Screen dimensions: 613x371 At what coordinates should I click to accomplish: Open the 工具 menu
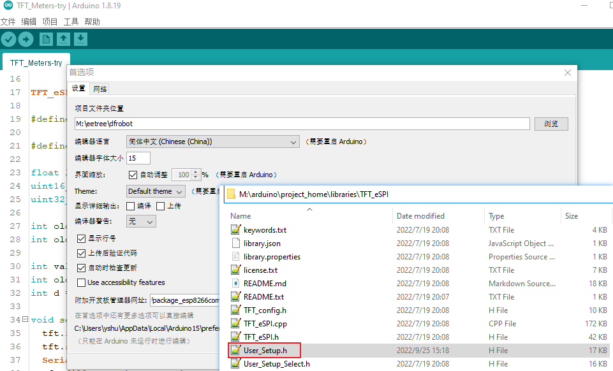[x=71, y=22]
